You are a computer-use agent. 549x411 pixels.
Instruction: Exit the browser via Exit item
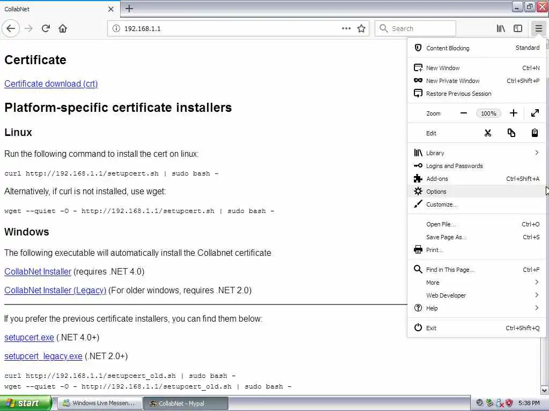477,328
